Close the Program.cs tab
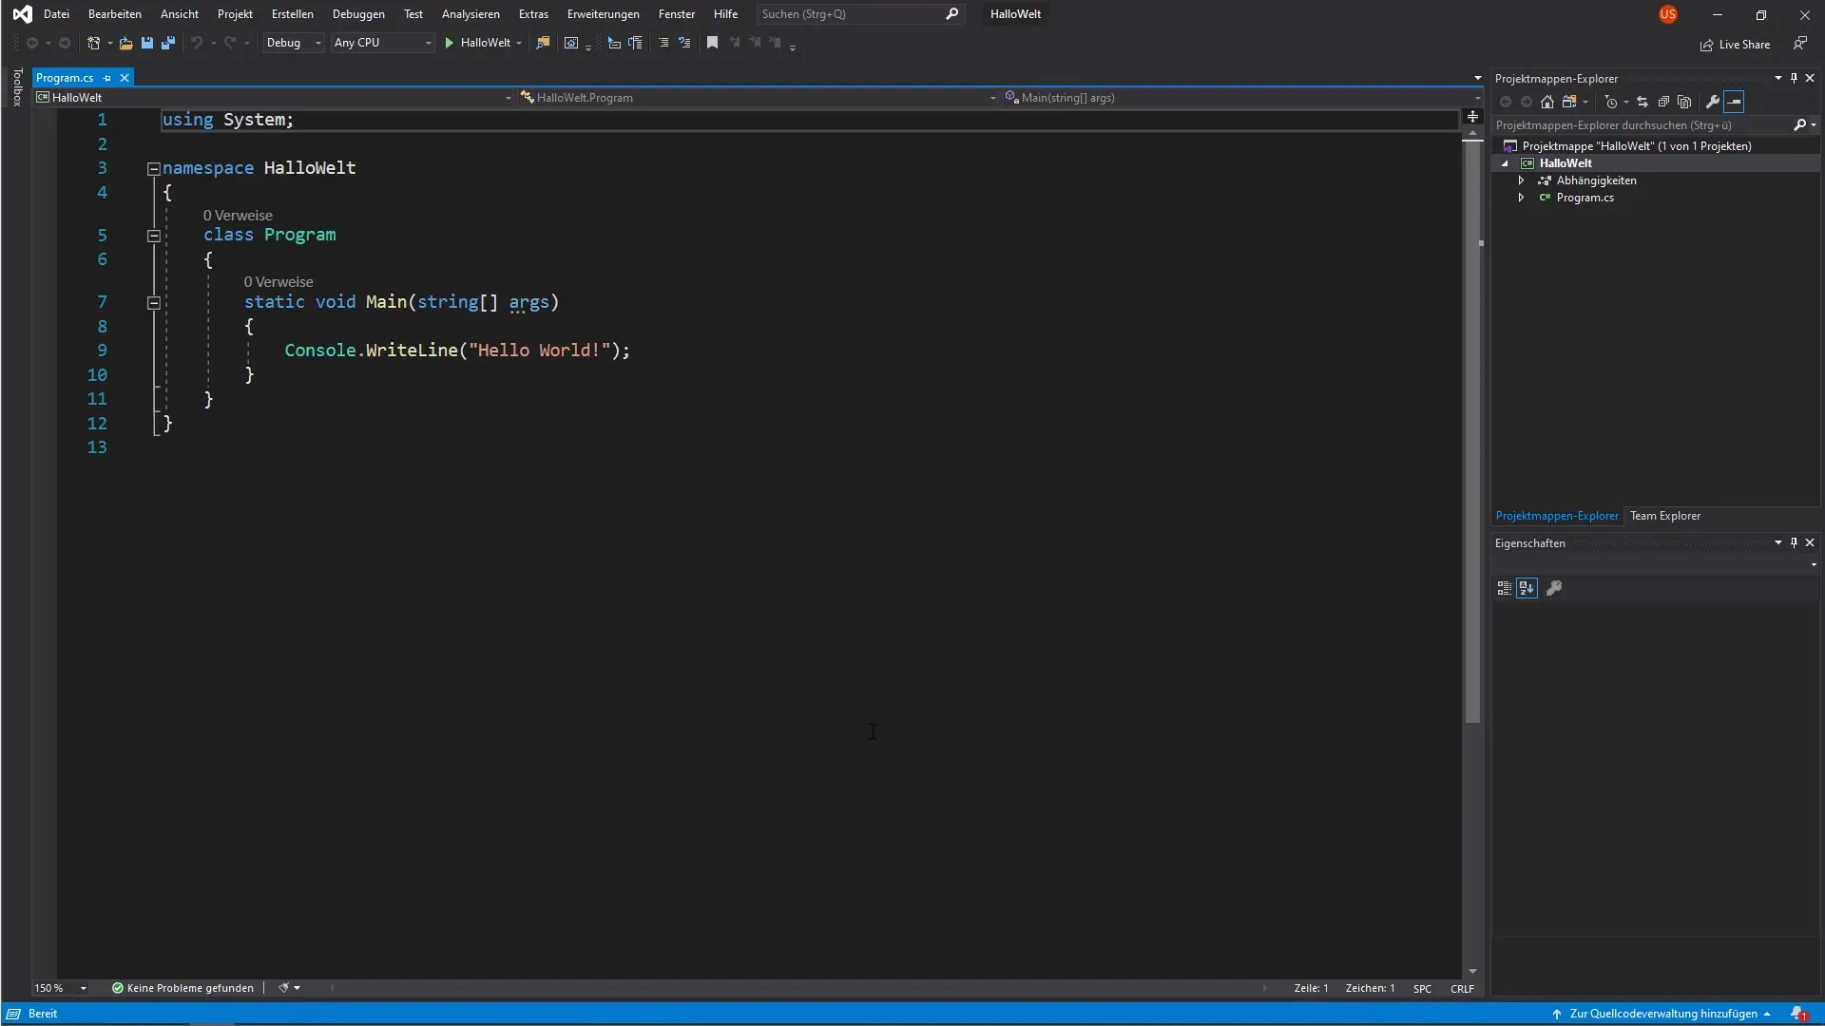Image resolution: width=1825 pixels, height=1026 pixels. point(124,78)
